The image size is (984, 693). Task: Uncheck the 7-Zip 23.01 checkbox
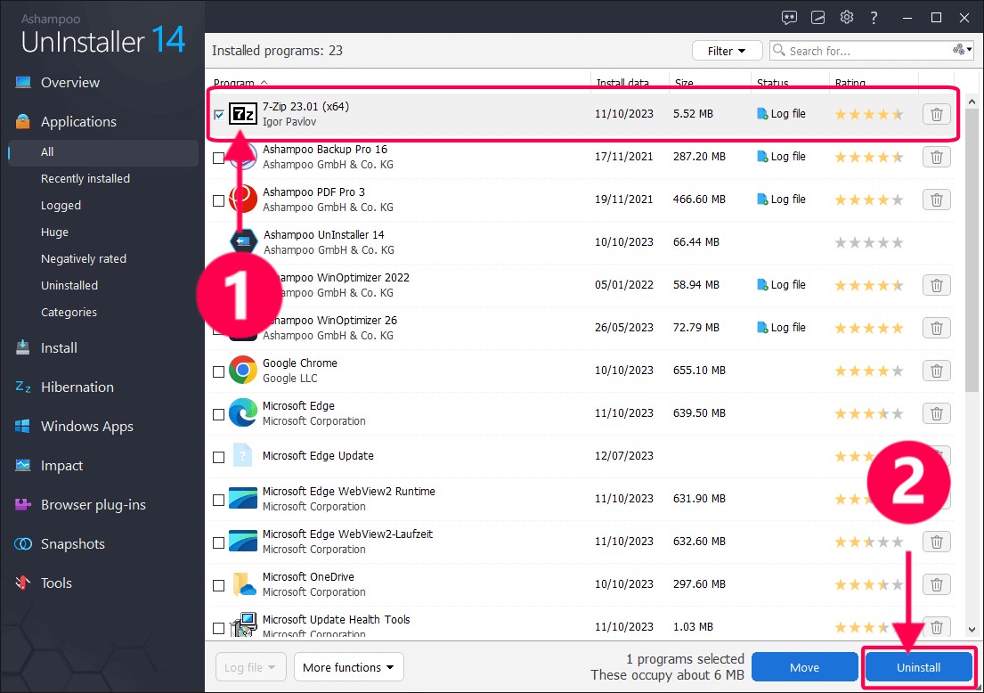click(x=219, y=115)
